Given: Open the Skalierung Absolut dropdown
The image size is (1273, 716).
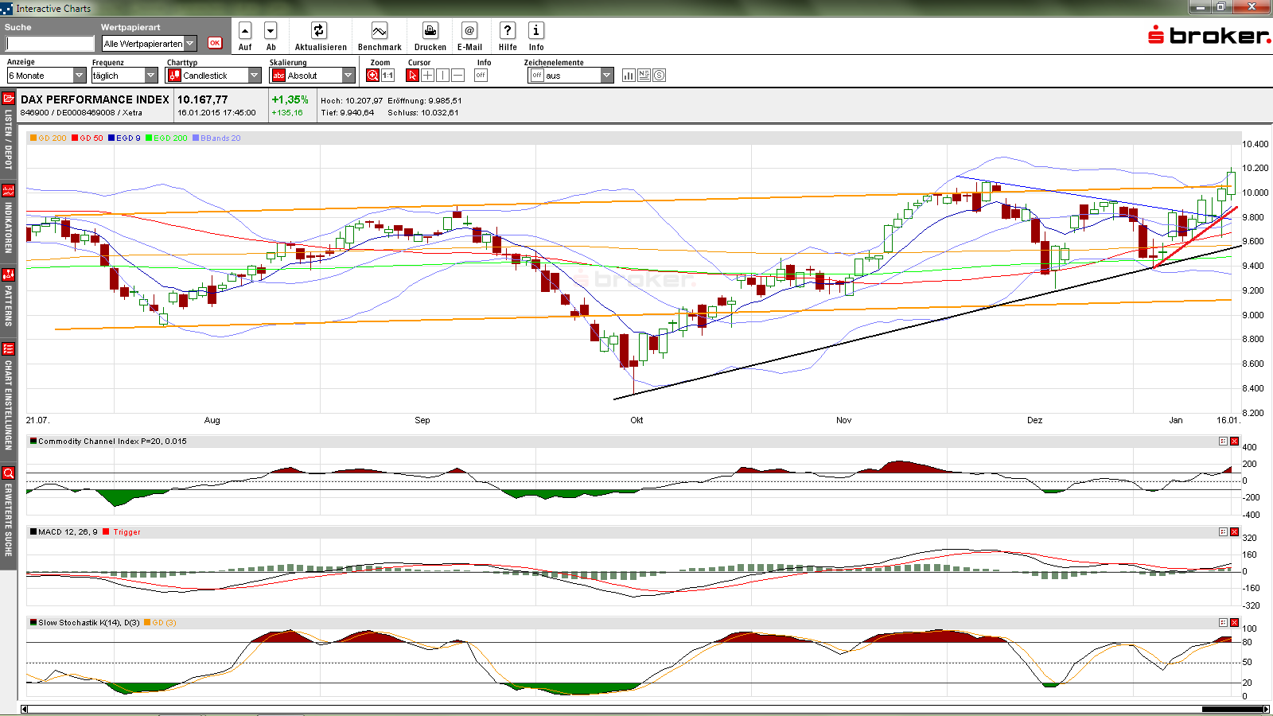Looking at the screenshot, I should pos(313,76).
